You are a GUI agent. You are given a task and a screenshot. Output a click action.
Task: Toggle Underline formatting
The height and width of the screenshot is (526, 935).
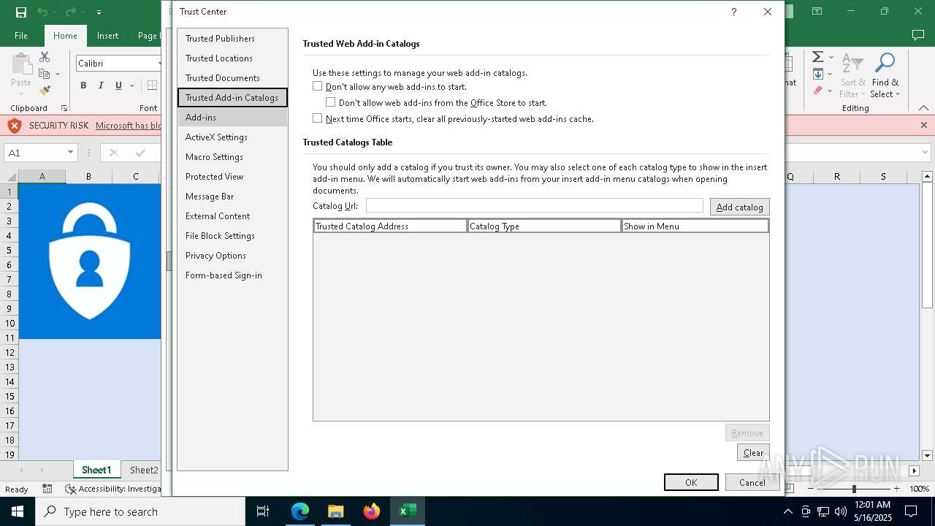pos(118,85)
